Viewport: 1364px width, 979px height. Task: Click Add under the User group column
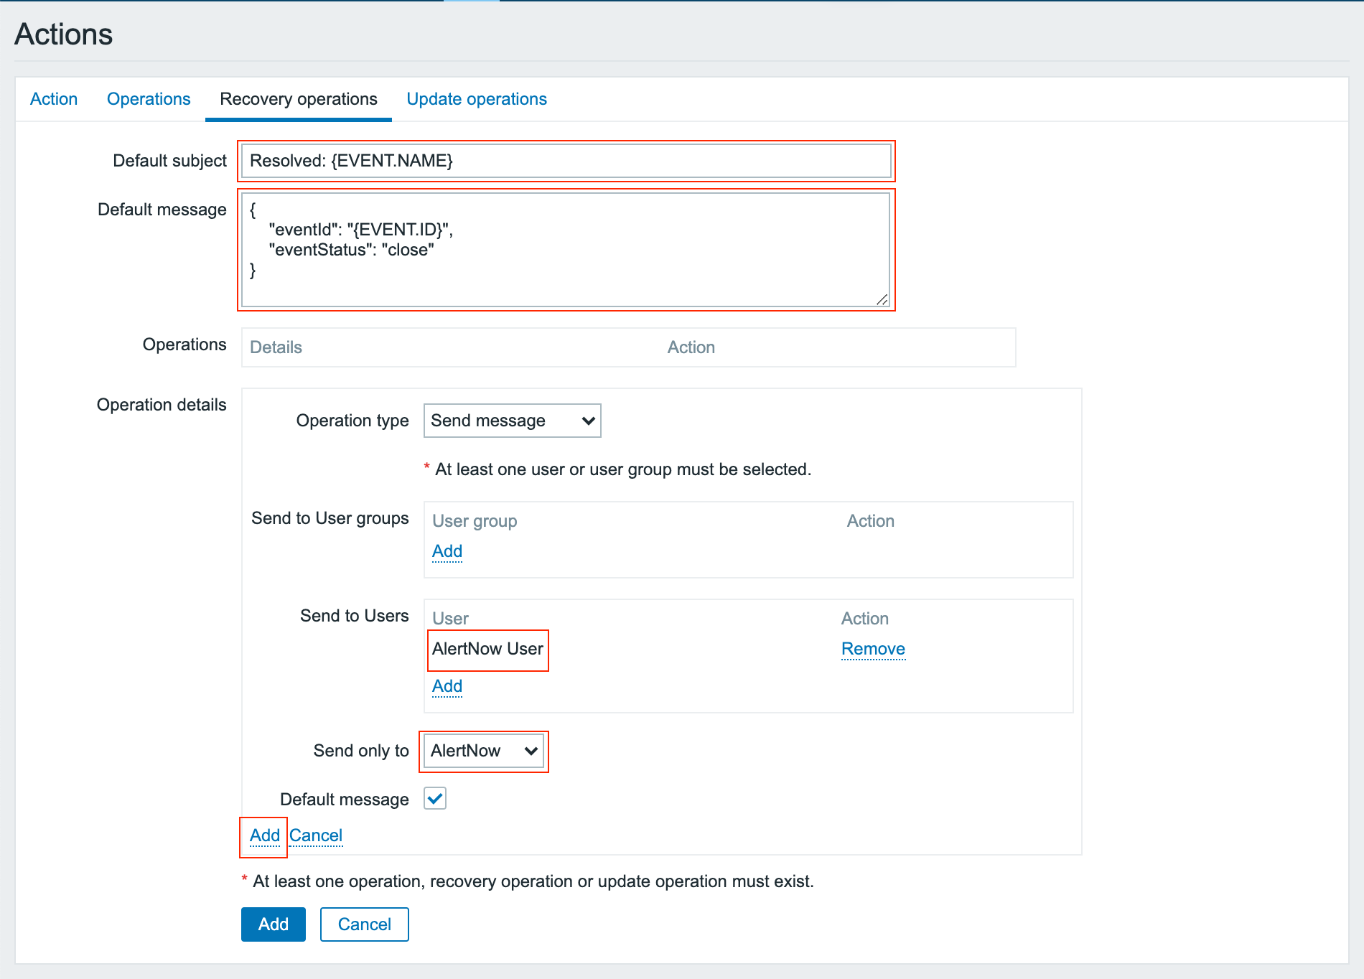[447, 551]
